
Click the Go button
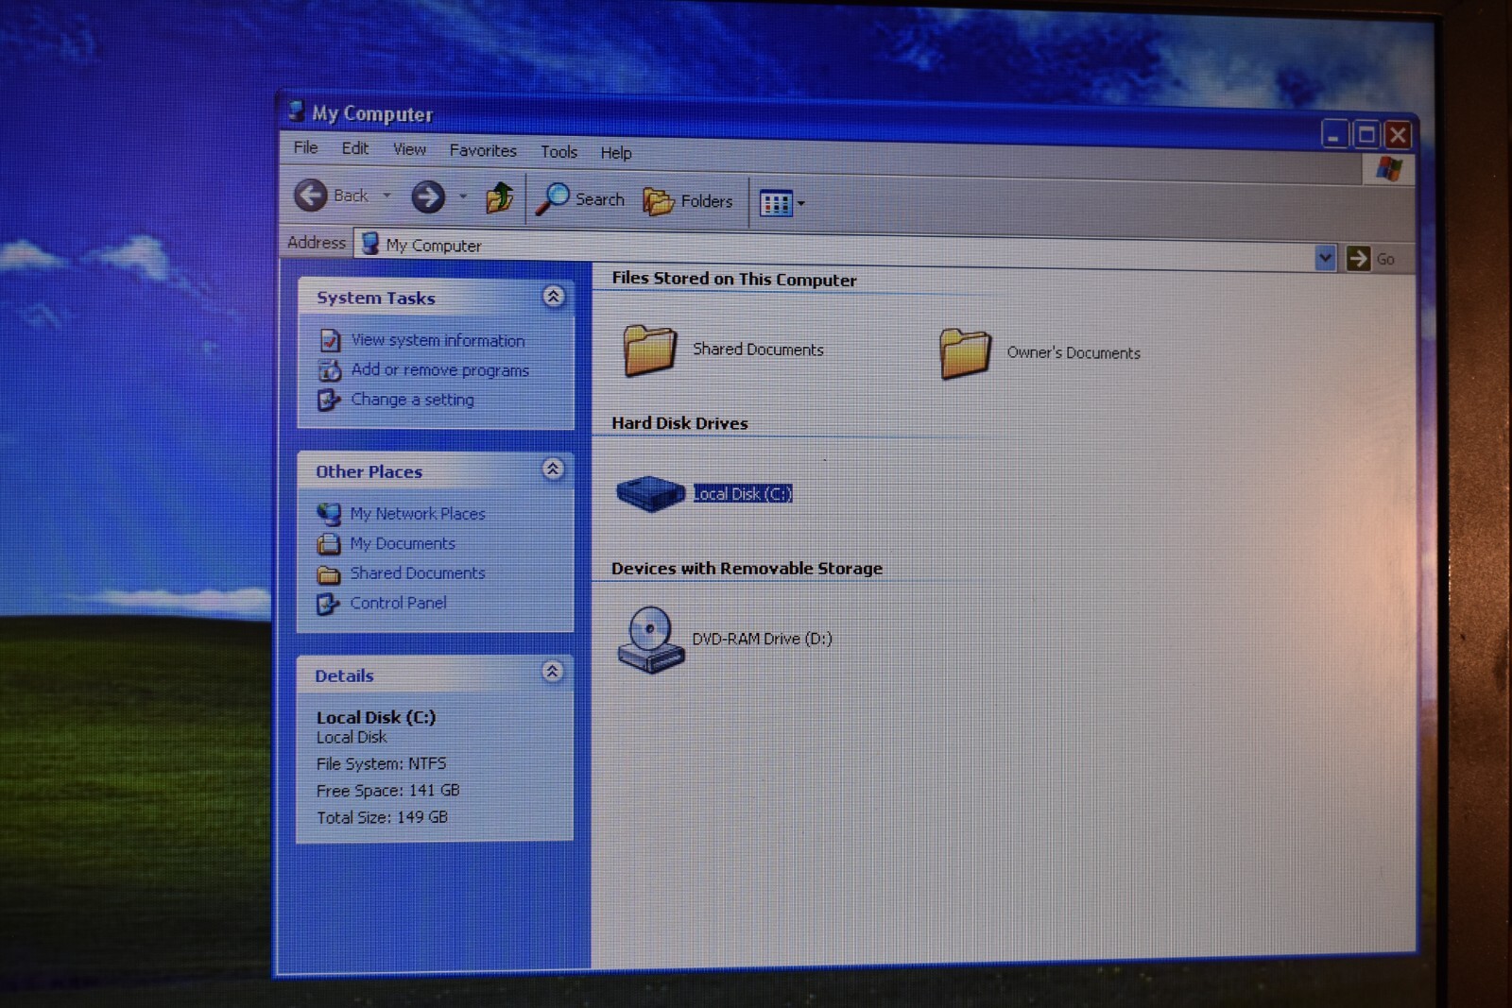pos(1371,258)
